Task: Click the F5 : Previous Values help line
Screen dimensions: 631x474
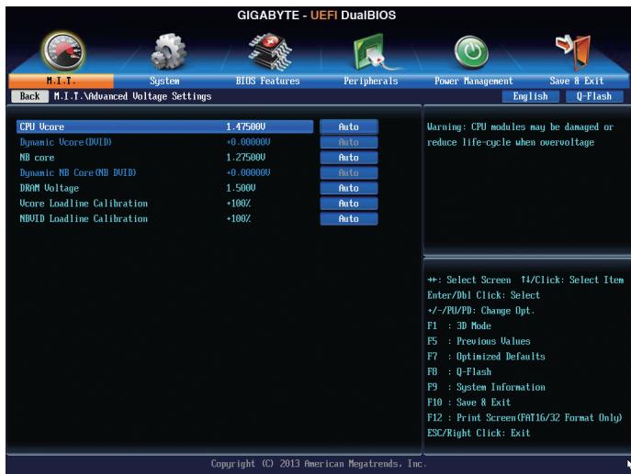Action: point(479,341)
